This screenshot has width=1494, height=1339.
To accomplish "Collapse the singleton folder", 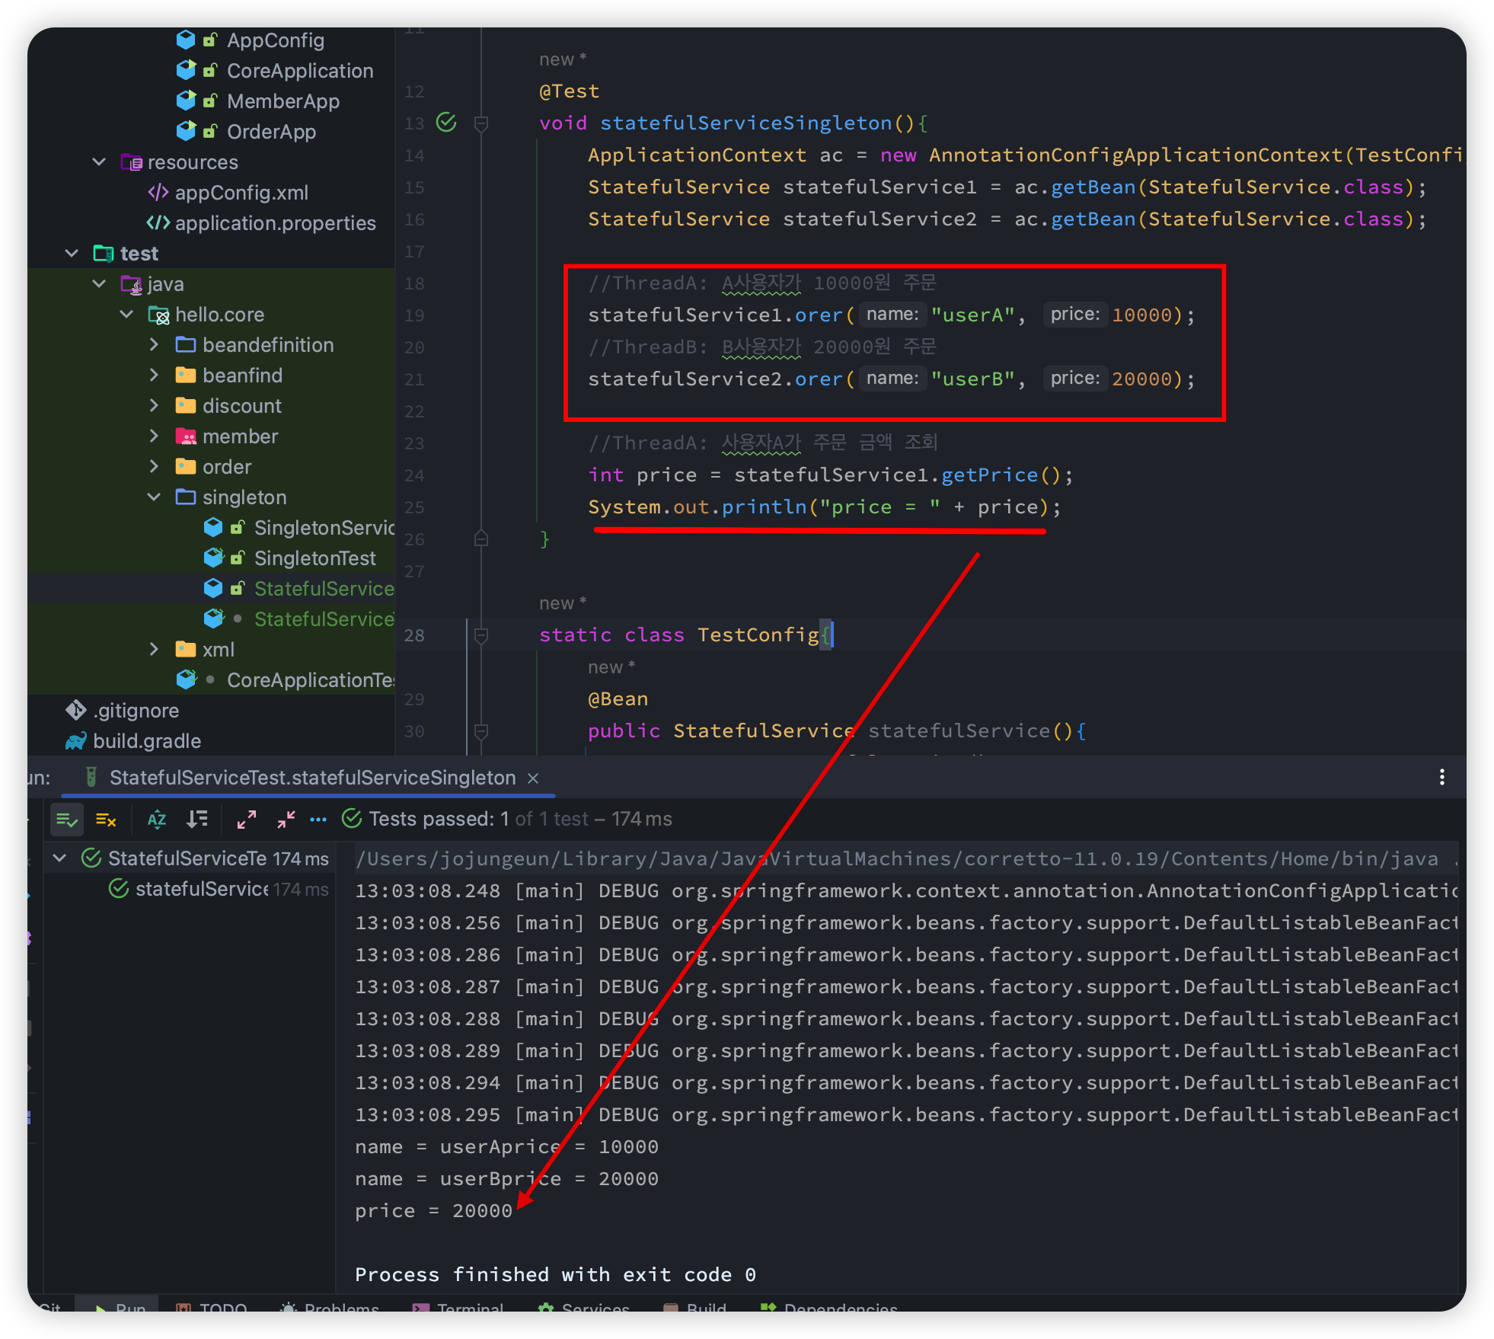I will [x=154, y=497].
